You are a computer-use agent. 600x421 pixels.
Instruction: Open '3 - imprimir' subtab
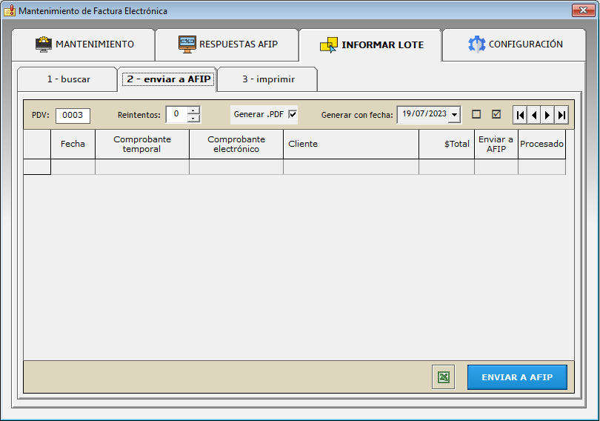pyautogui.click(x=268, y=79)
